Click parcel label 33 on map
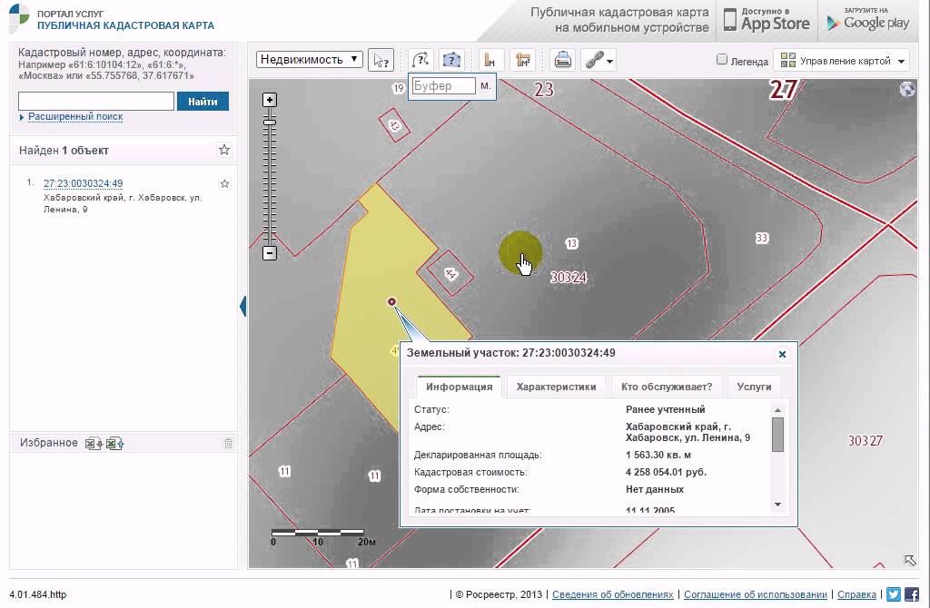 762,239
